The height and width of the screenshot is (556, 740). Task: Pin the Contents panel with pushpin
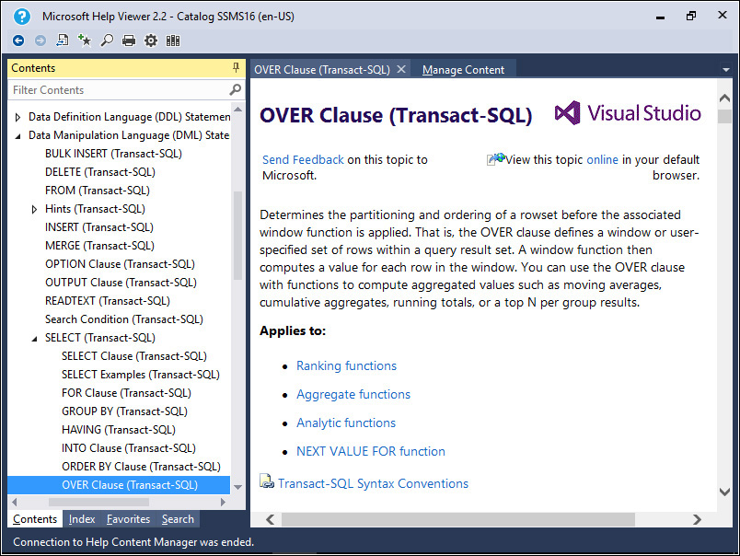coord(236,68)
